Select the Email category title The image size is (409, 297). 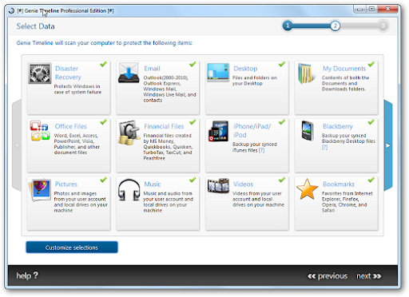coord(152,69)
